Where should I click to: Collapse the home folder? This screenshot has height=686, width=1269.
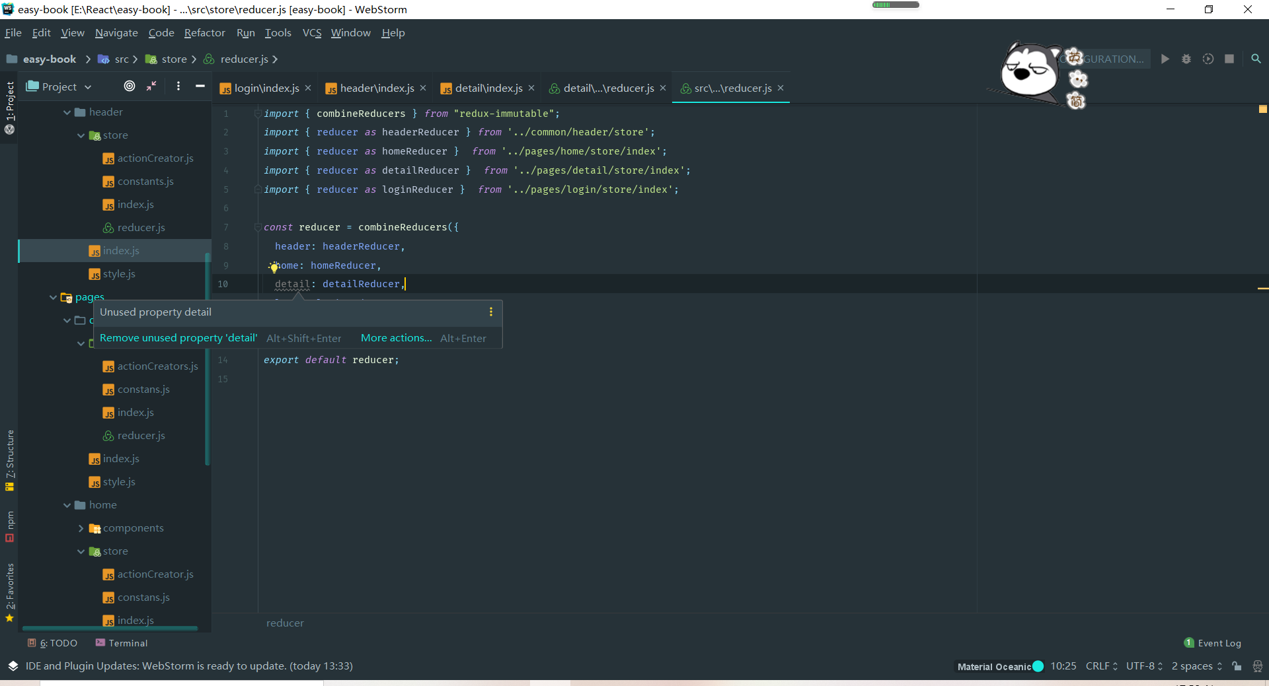point(67,505)
